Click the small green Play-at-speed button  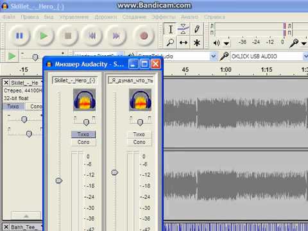tap(12, 56)
